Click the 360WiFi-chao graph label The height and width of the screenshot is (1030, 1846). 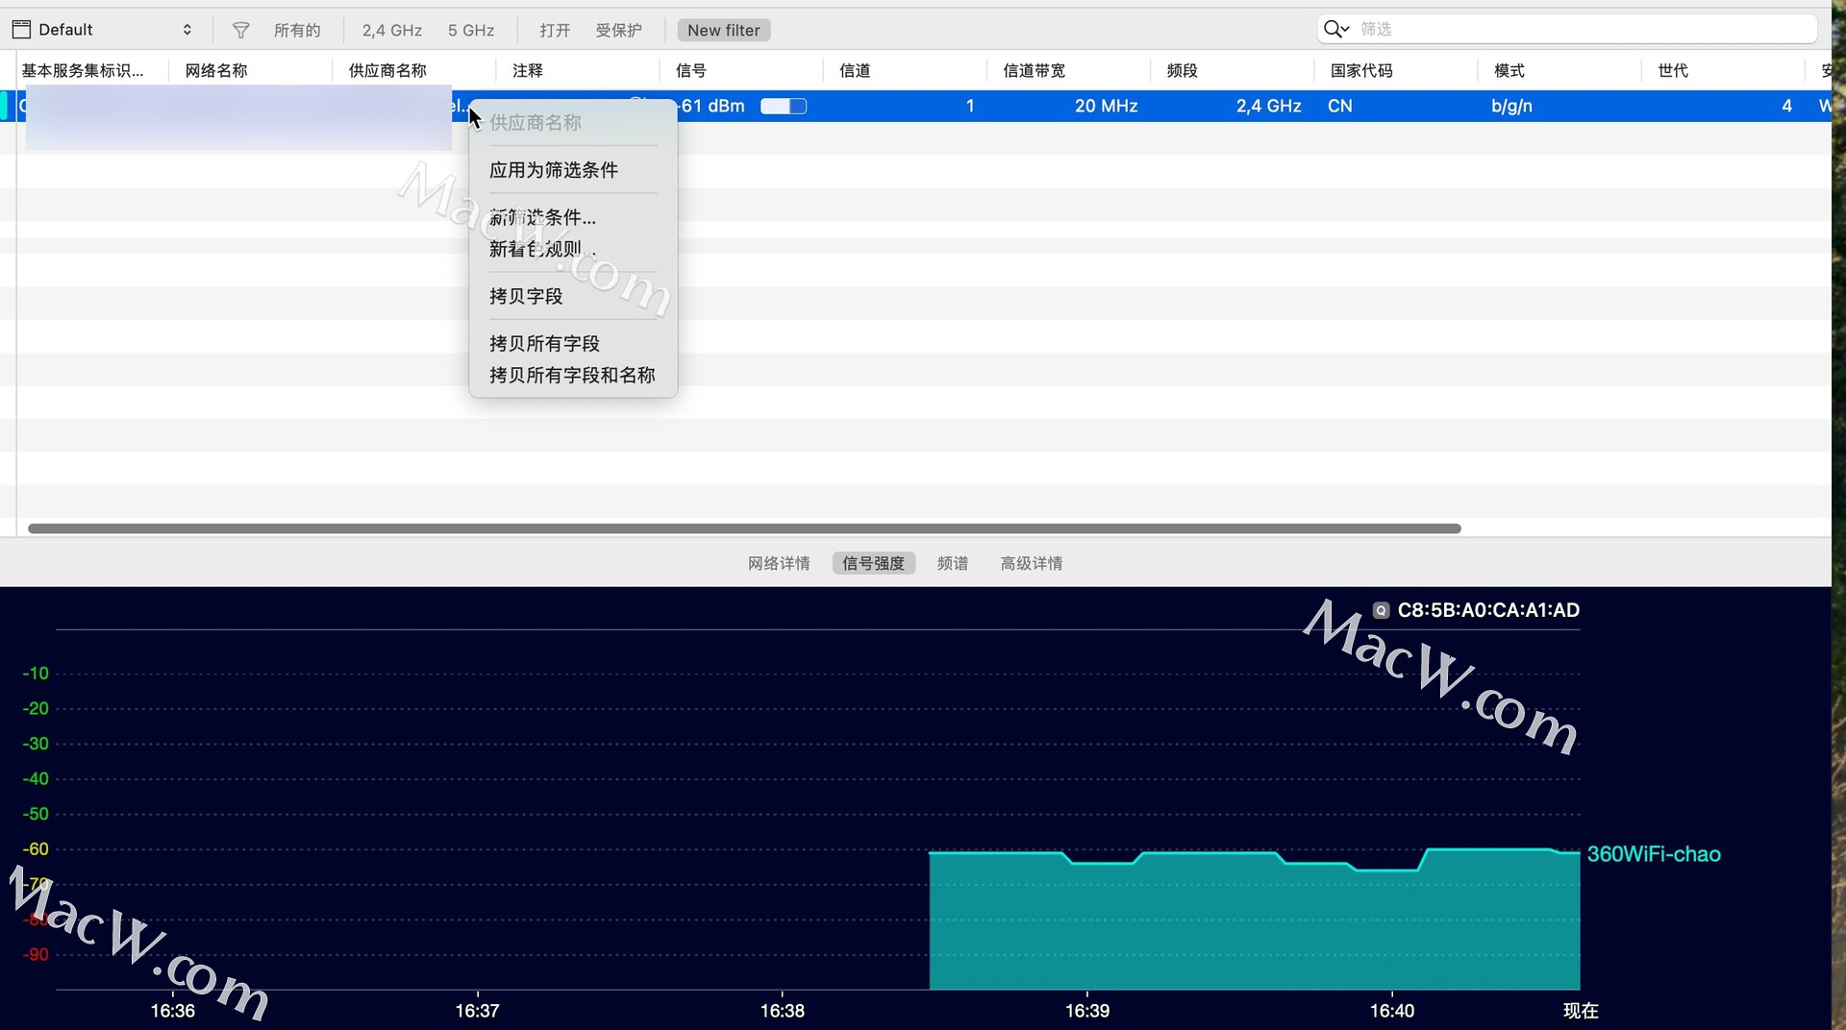[x=1654, y=854]
